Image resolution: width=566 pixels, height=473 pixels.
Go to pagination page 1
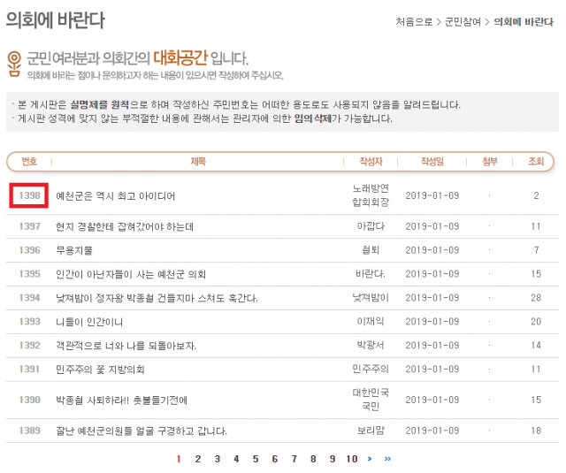[x=179, y=459]
